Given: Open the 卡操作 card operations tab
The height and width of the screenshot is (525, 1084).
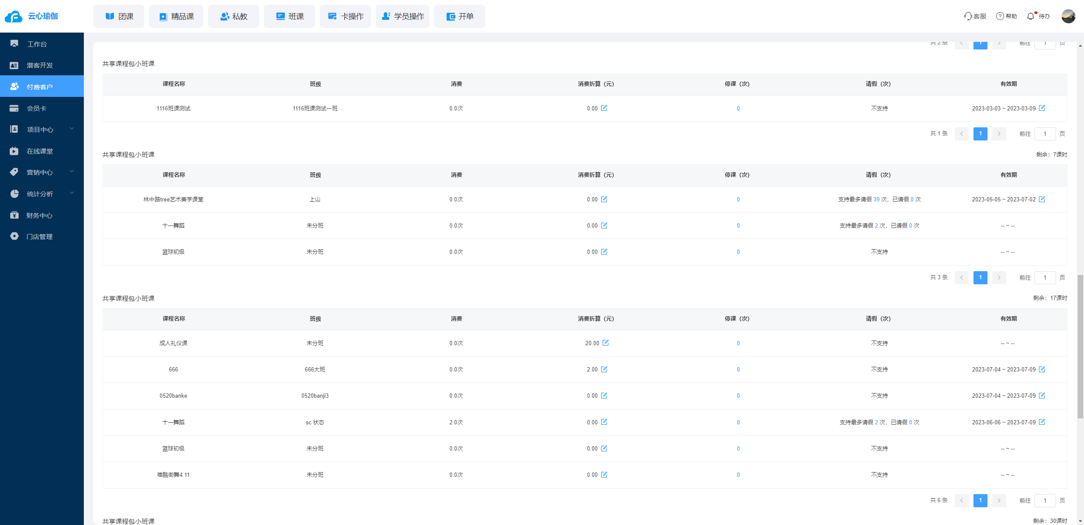Looking at the screenshot, I should 346,16.
